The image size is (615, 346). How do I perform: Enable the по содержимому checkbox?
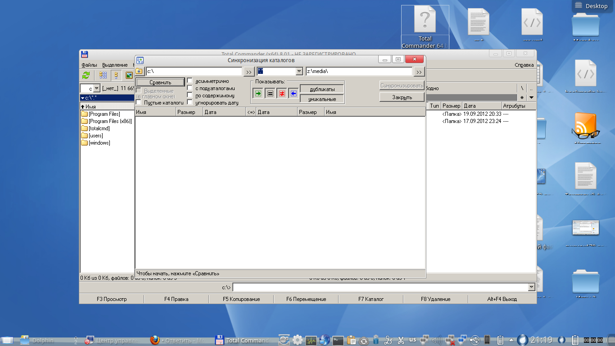190,96
